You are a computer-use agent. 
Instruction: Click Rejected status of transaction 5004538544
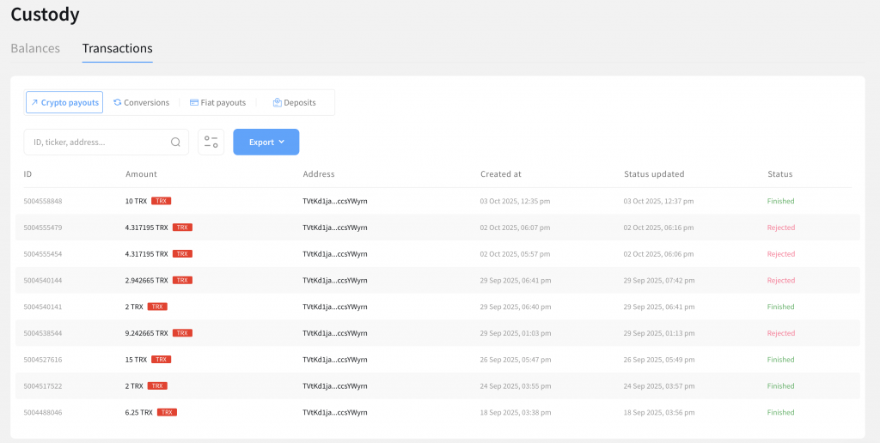pyautogui.click(x=780, y=333)
